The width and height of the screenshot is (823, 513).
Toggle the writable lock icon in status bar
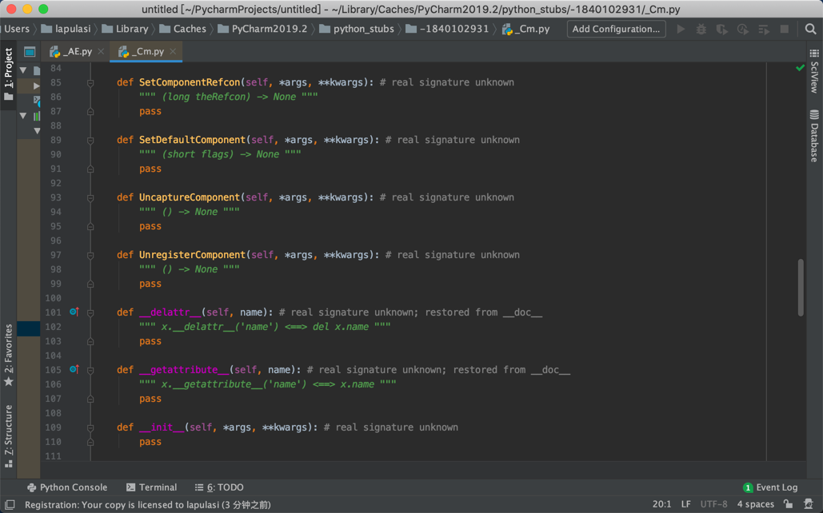pos(789,504)
